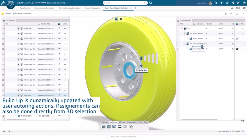Switch to Process Illustration tab
Screen dimensions: 247x139
92,8
